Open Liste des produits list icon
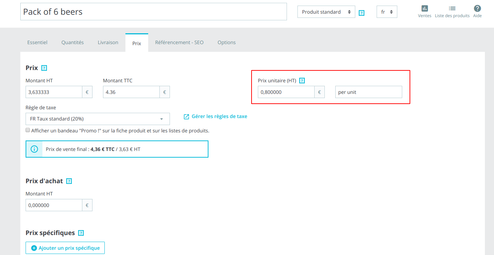This screenshot has width=494, height=255. 452,8
